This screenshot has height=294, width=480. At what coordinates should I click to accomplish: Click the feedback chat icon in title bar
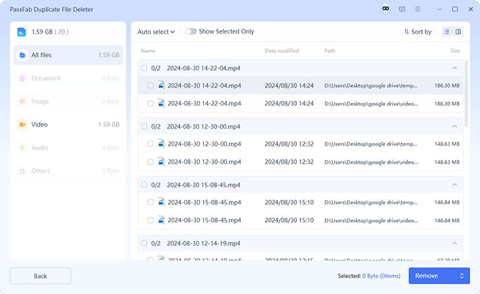coord(402,9)
